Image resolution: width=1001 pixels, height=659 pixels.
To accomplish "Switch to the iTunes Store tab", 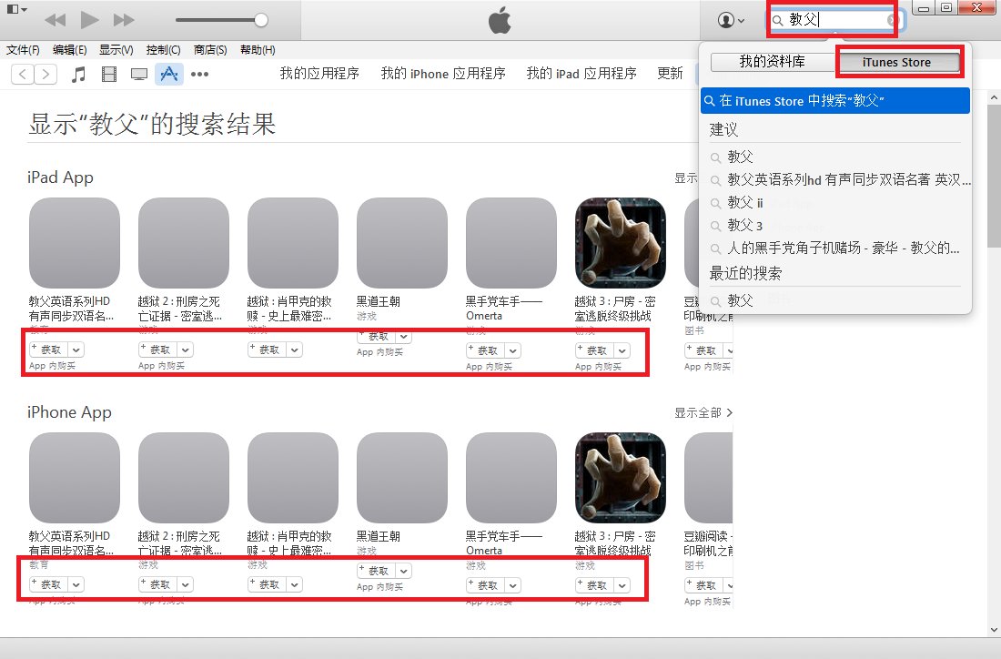I will tap(899, 62).
